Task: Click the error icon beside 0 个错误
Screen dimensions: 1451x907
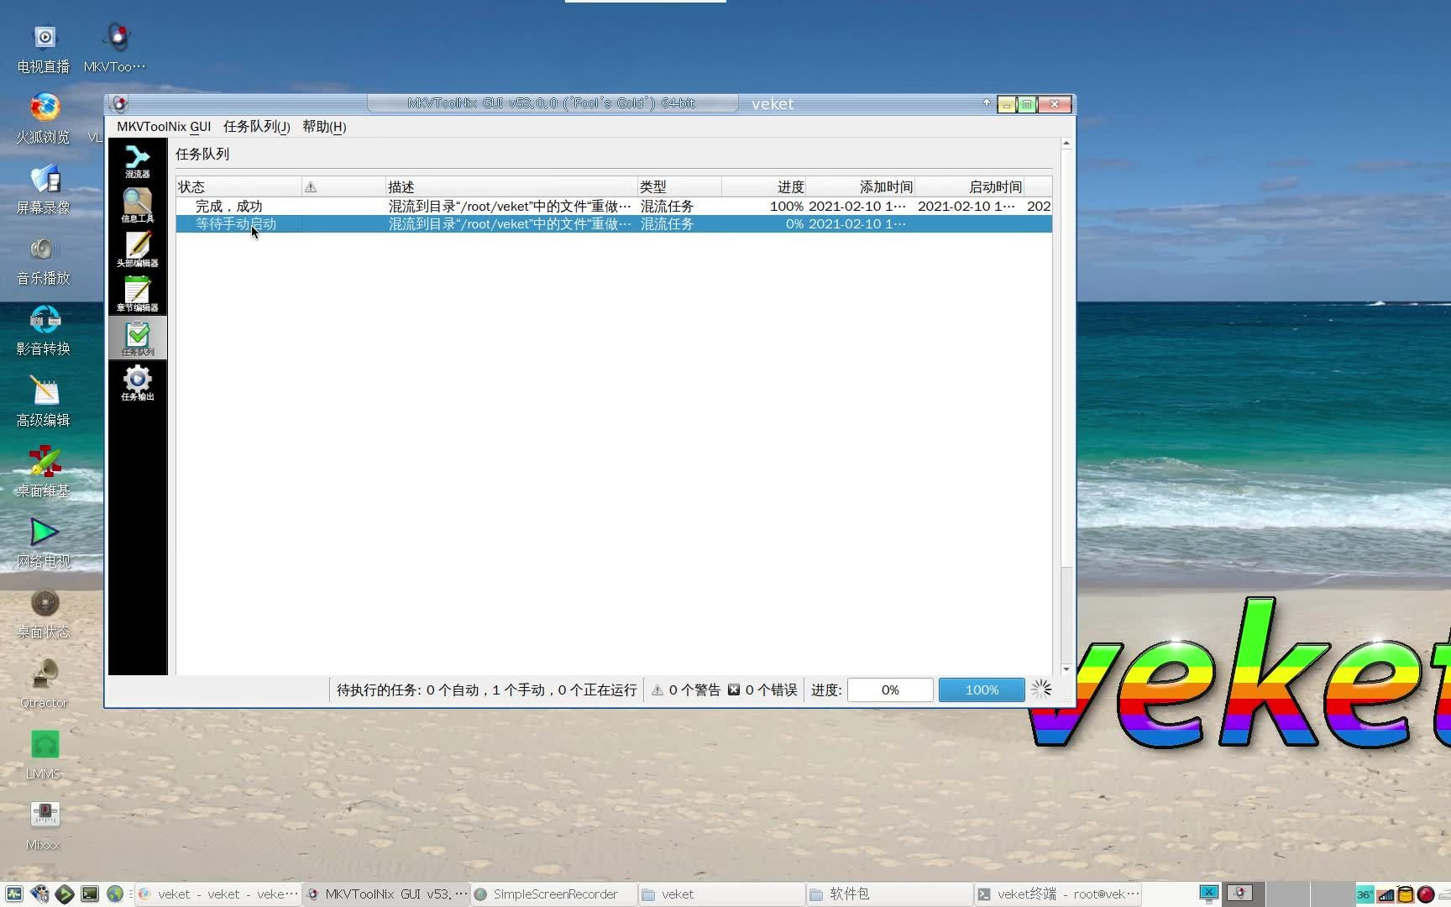Action: point(734,689)
